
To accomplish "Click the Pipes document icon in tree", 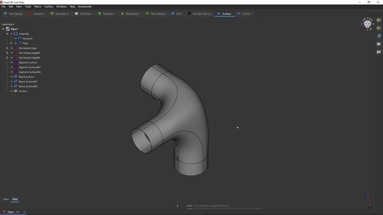I will click(8, 29).
